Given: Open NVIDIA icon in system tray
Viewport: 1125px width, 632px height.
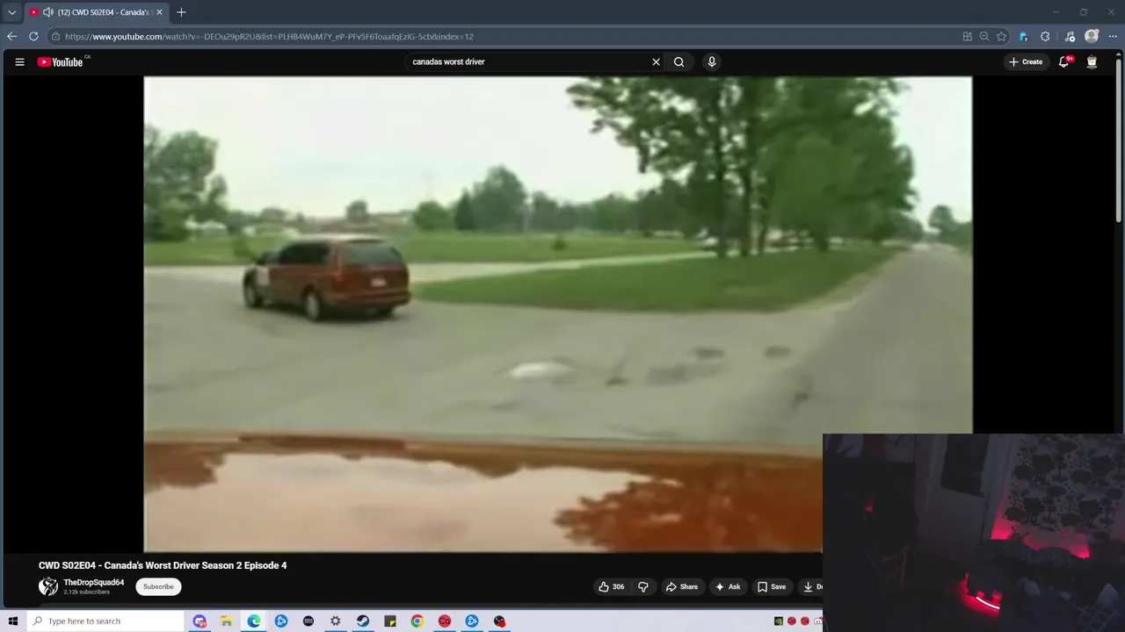Looking at the screenshot, I should 779,621.
